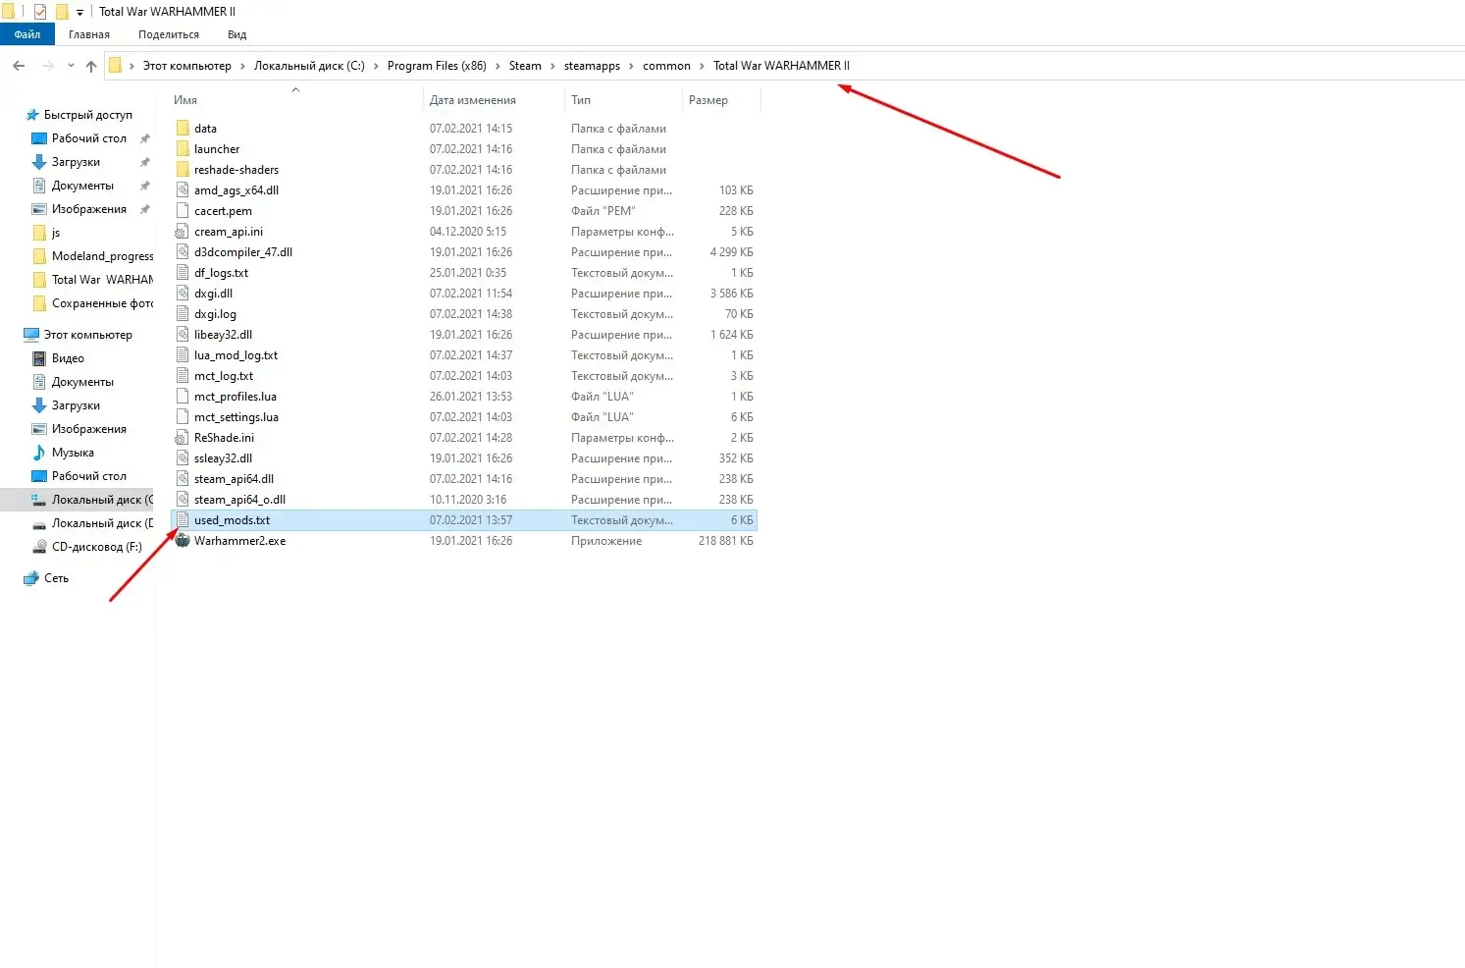This screenshot has width=1465, height=968.
Task: Select the ReShade.ini config file
Action: [224, 438]
